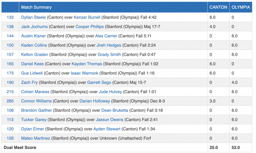Click Mateo Martinez's wrestler link

[35, 138]
